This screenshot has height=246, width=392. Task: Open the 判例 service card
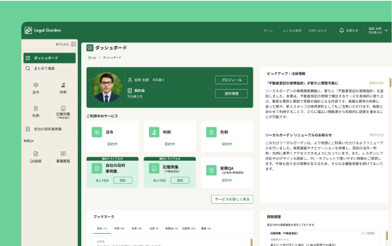coord(170,136)
